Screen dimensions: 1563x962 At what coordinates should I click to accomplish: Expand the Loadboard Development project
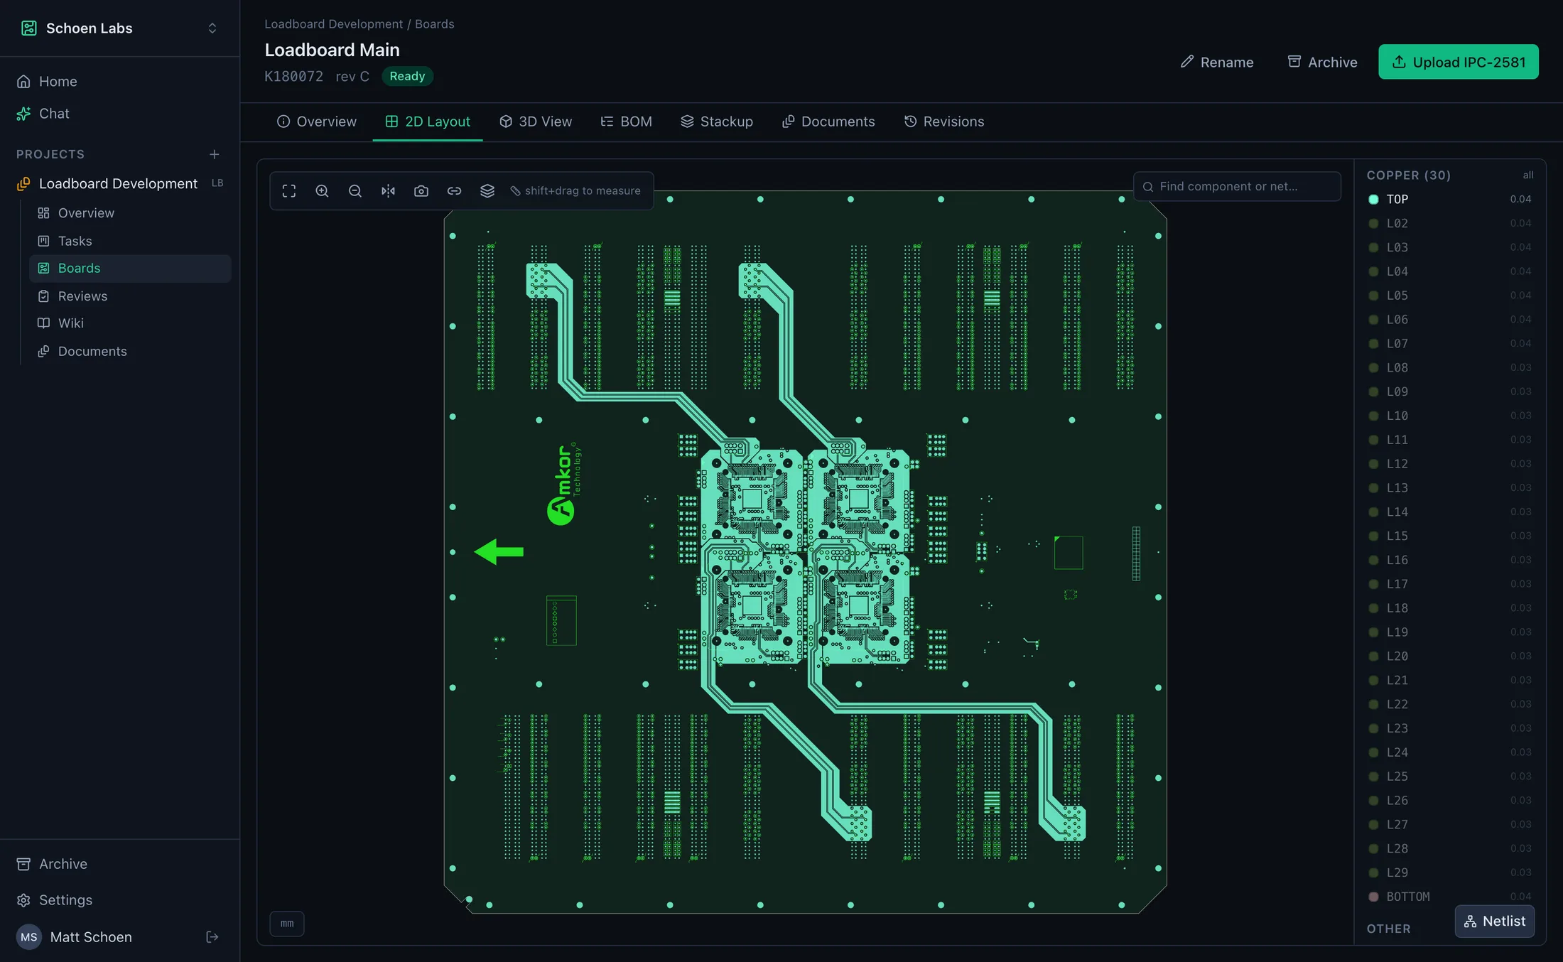click(119, 183)
